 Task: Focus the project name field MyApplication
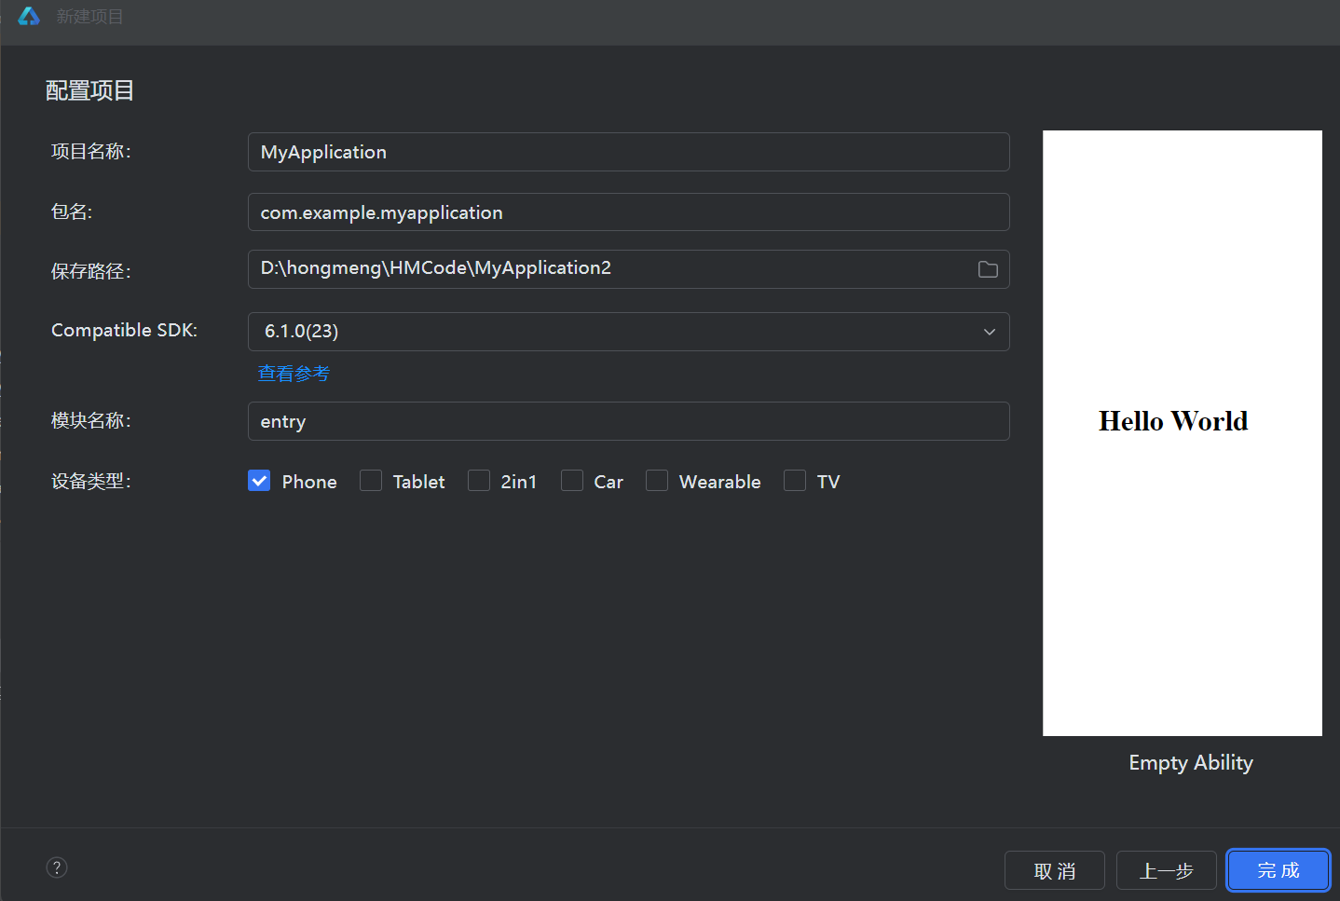click(x=629, y=152)
